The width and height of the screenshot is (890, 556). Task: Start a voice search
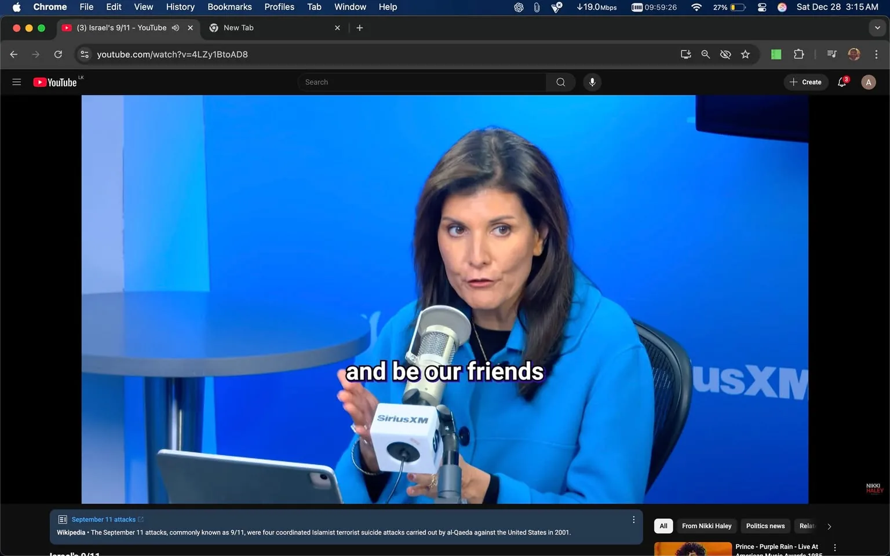(592, 82)
